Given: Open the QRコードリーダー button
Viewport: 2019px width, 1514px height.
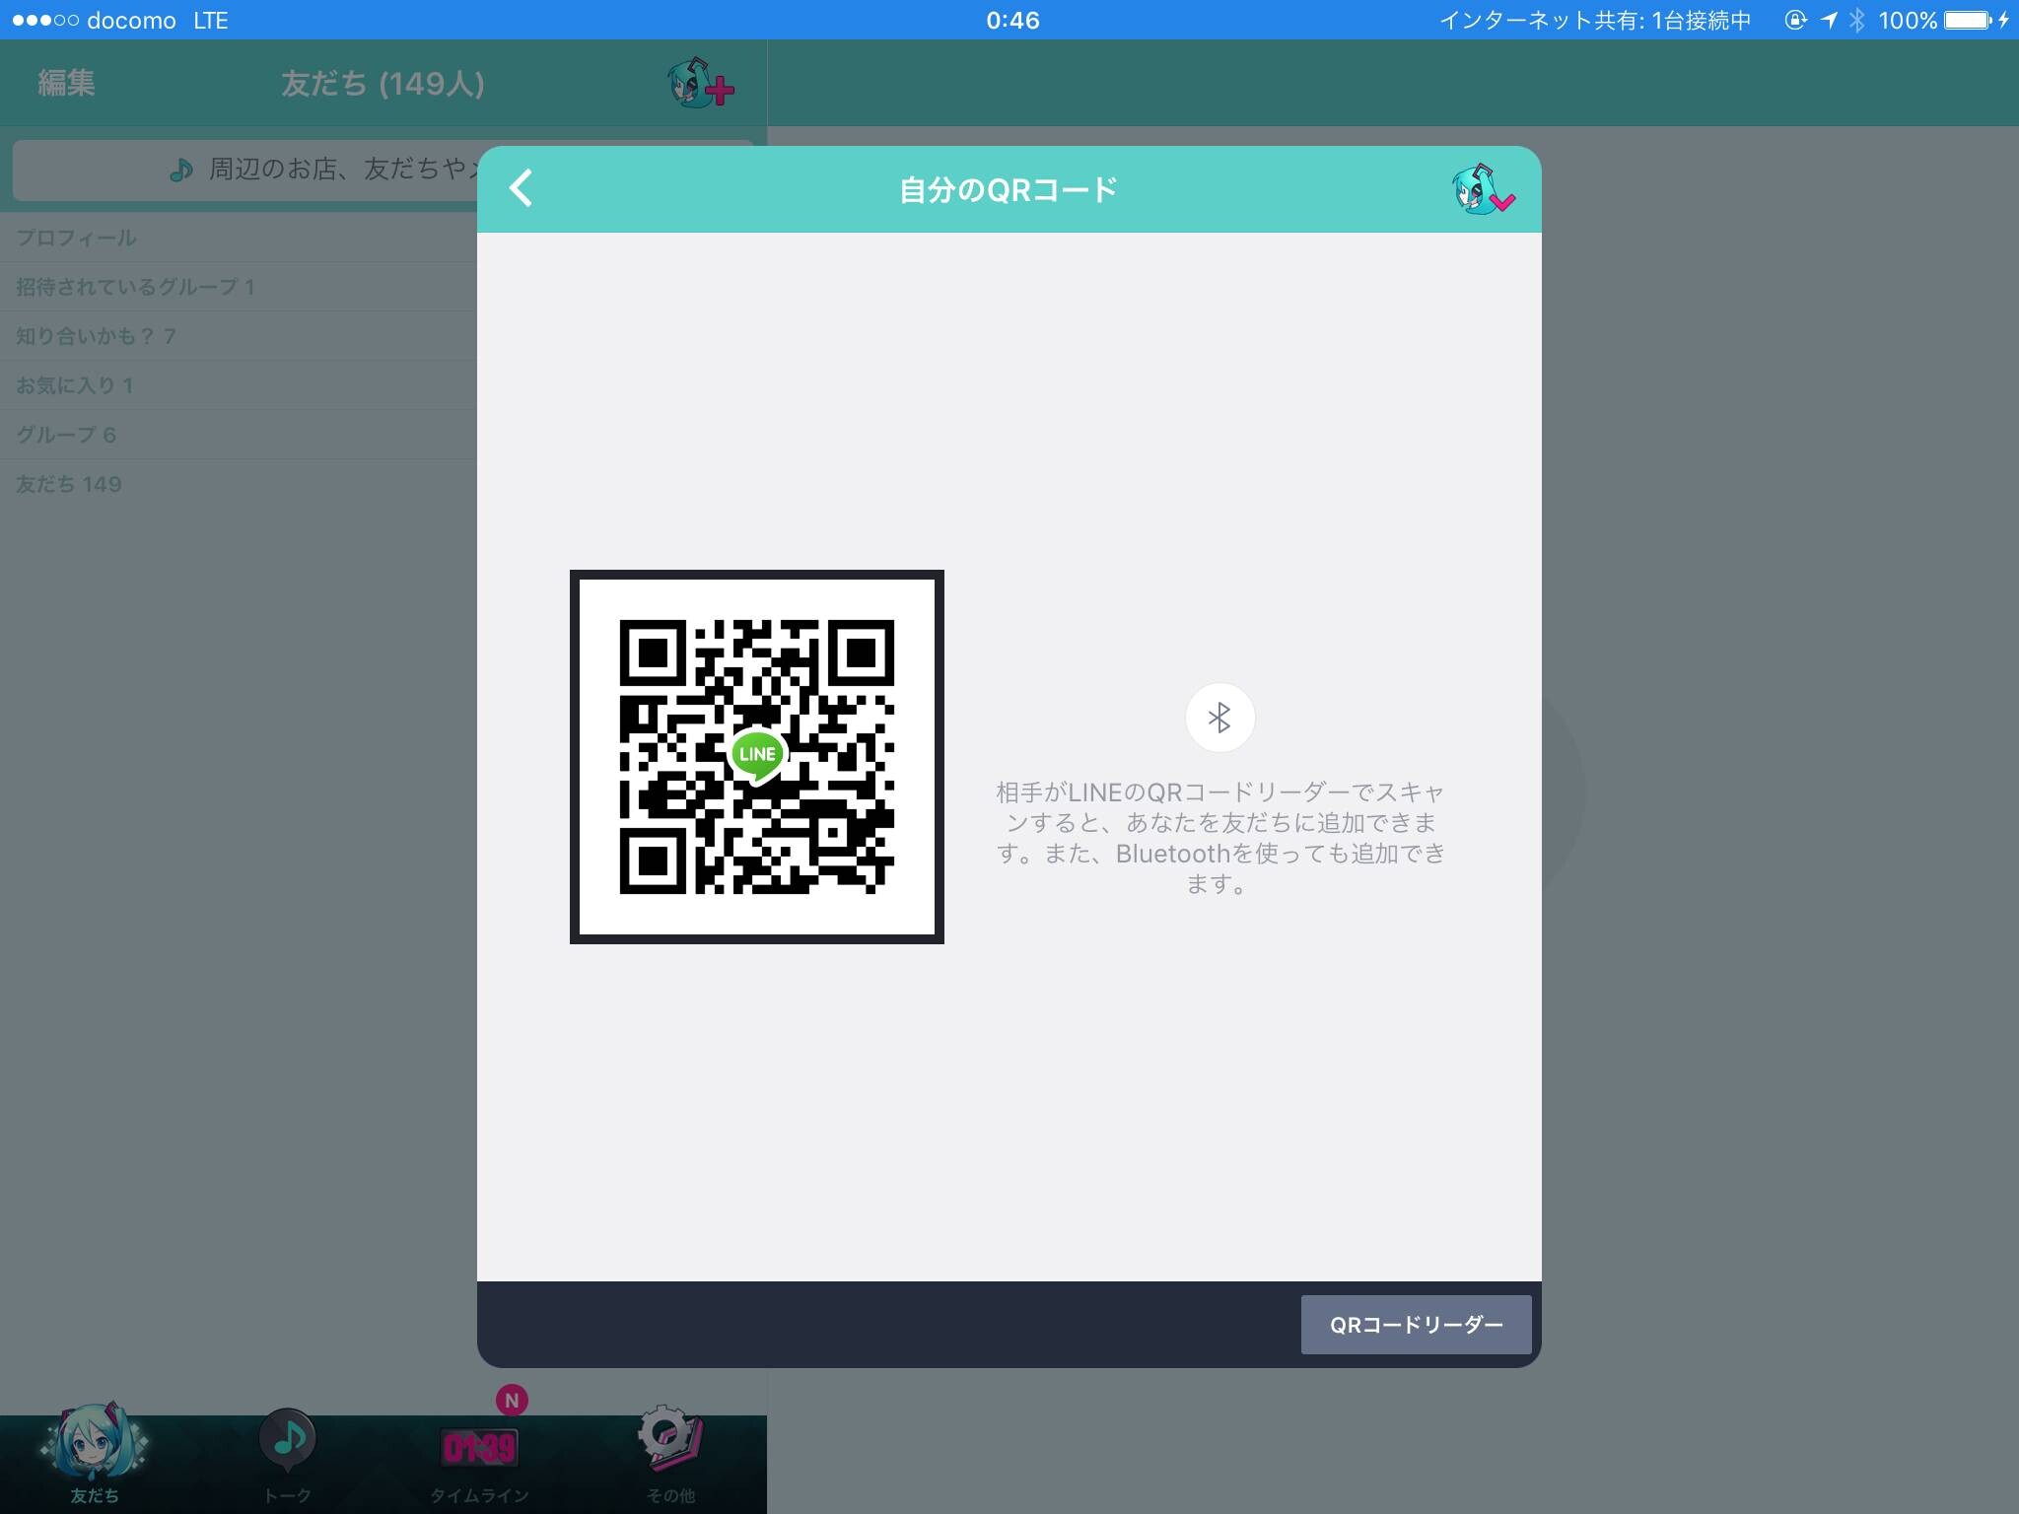Looking at the screenshot, I should (x=1416, y=1325).
